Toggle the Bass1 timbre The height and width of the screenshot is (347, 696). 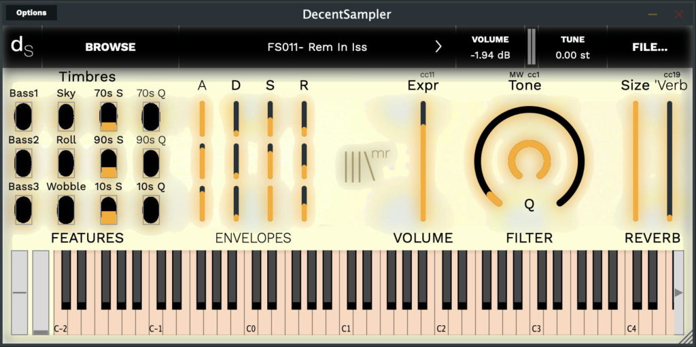pyautogui.click(x=24, y=116)
